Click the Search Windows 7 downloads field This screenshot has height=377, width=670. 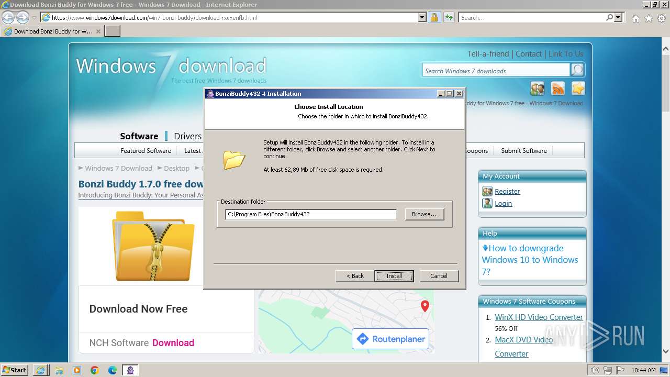(x=496, y=71)
